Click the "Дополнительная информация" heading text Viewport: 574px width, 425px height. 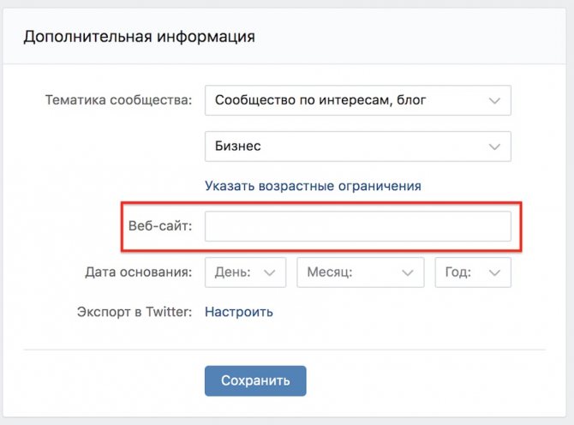pyautogui.click(x=139, y=37)
